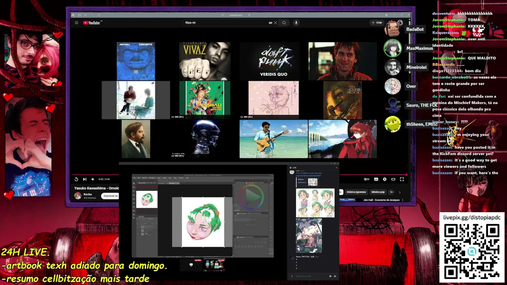Open the red-haired anime girl thumbnail
The width and height of the screenshot is (507, 285).
[343, 139]
